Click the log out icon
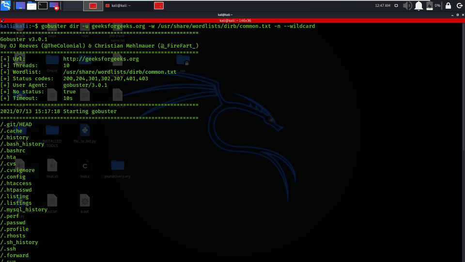This screenshot has height=262, width=465. pyautogui.click(x=459, y=6)
